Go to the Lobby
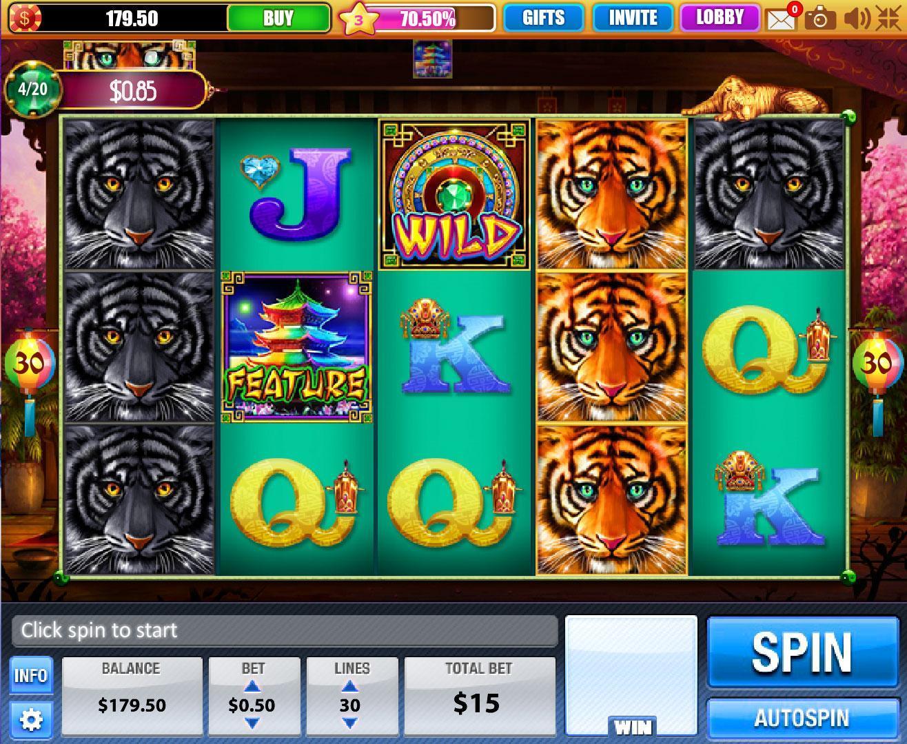This screenshot has height=744, width=907. coord(719,18)
